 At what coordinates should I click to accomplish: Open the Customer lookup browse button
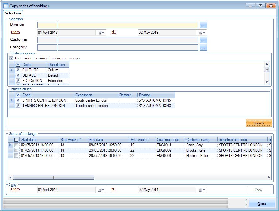point(203,40)
